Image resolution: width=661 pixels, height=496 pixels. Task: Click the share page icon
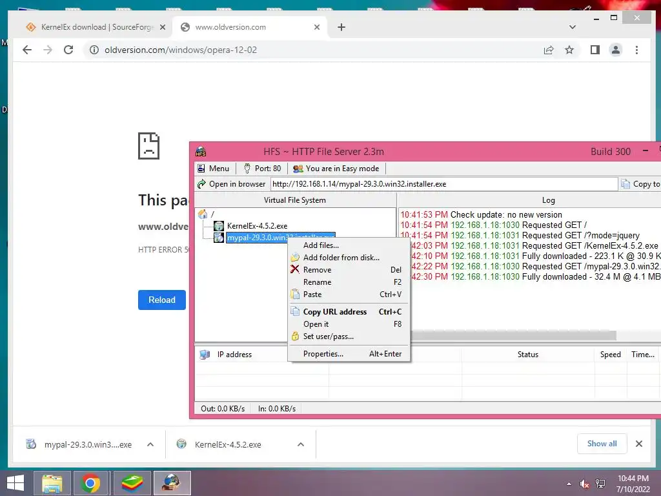549,50
